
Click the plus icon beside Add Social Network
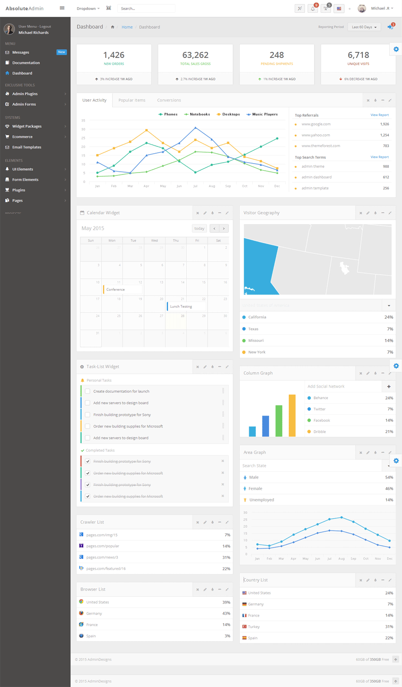389,387
